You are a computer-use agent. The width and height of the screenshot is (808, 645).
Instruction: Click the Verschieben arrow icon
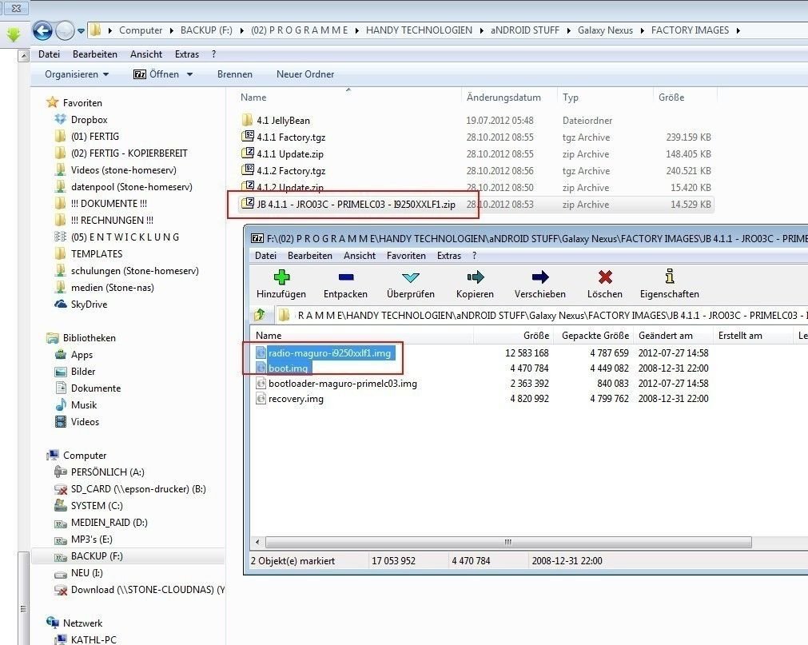pos(540,277)
